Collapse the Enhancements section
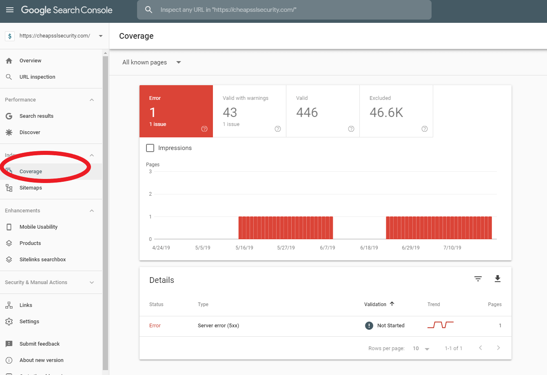547x375 pixels. (x=92, y=211)
